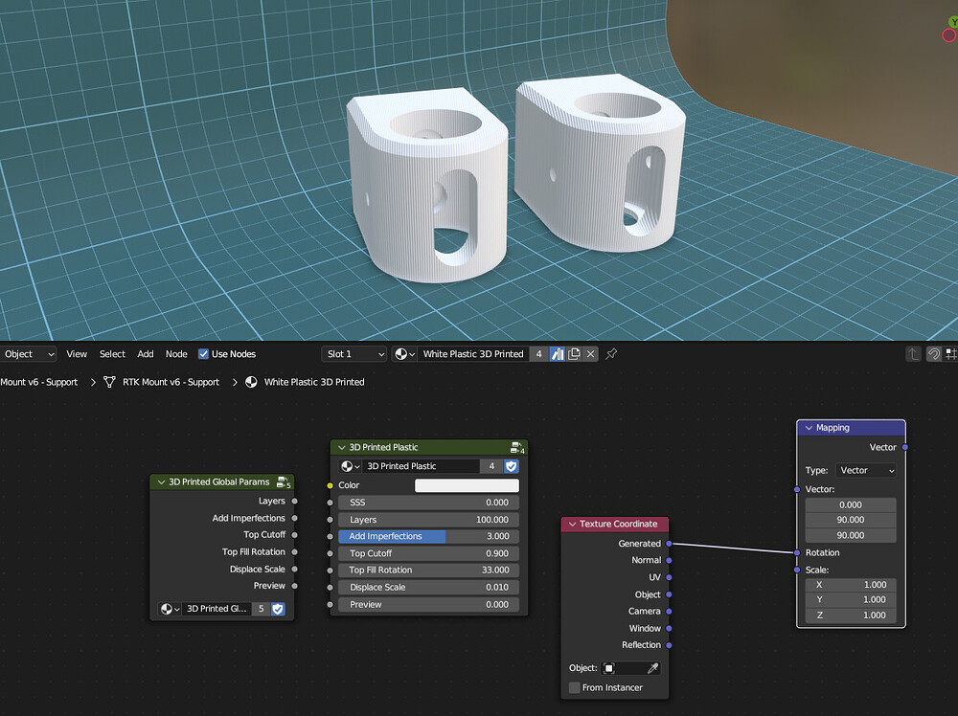Viewport: 958px width, 716px height.
Task: Open the Type Vector dropdown in Mapping node
Action: tap(866, 470)
